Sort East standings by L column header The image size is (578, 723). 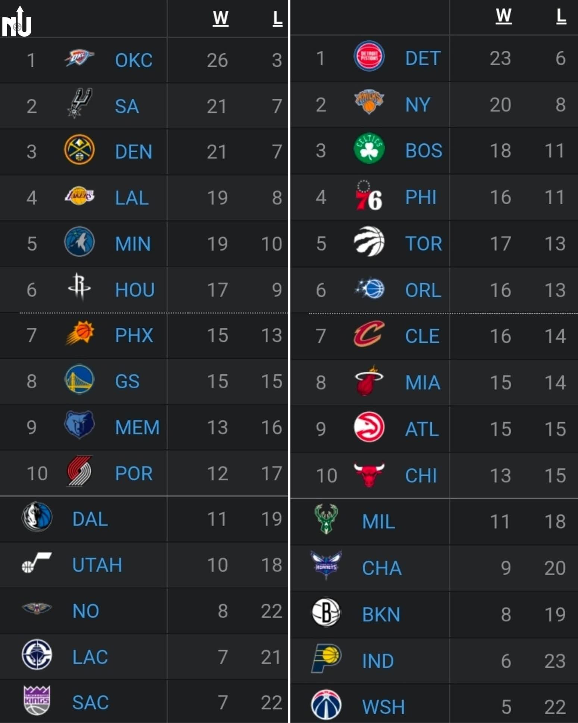[x=561, y=16]
